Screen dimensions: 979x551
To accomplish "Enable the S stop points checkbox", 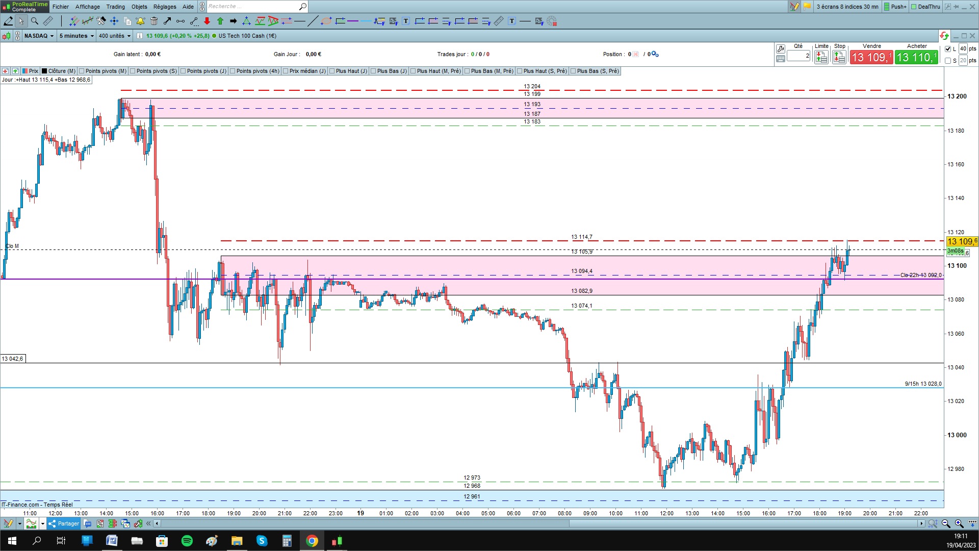I will click(948, 61).
